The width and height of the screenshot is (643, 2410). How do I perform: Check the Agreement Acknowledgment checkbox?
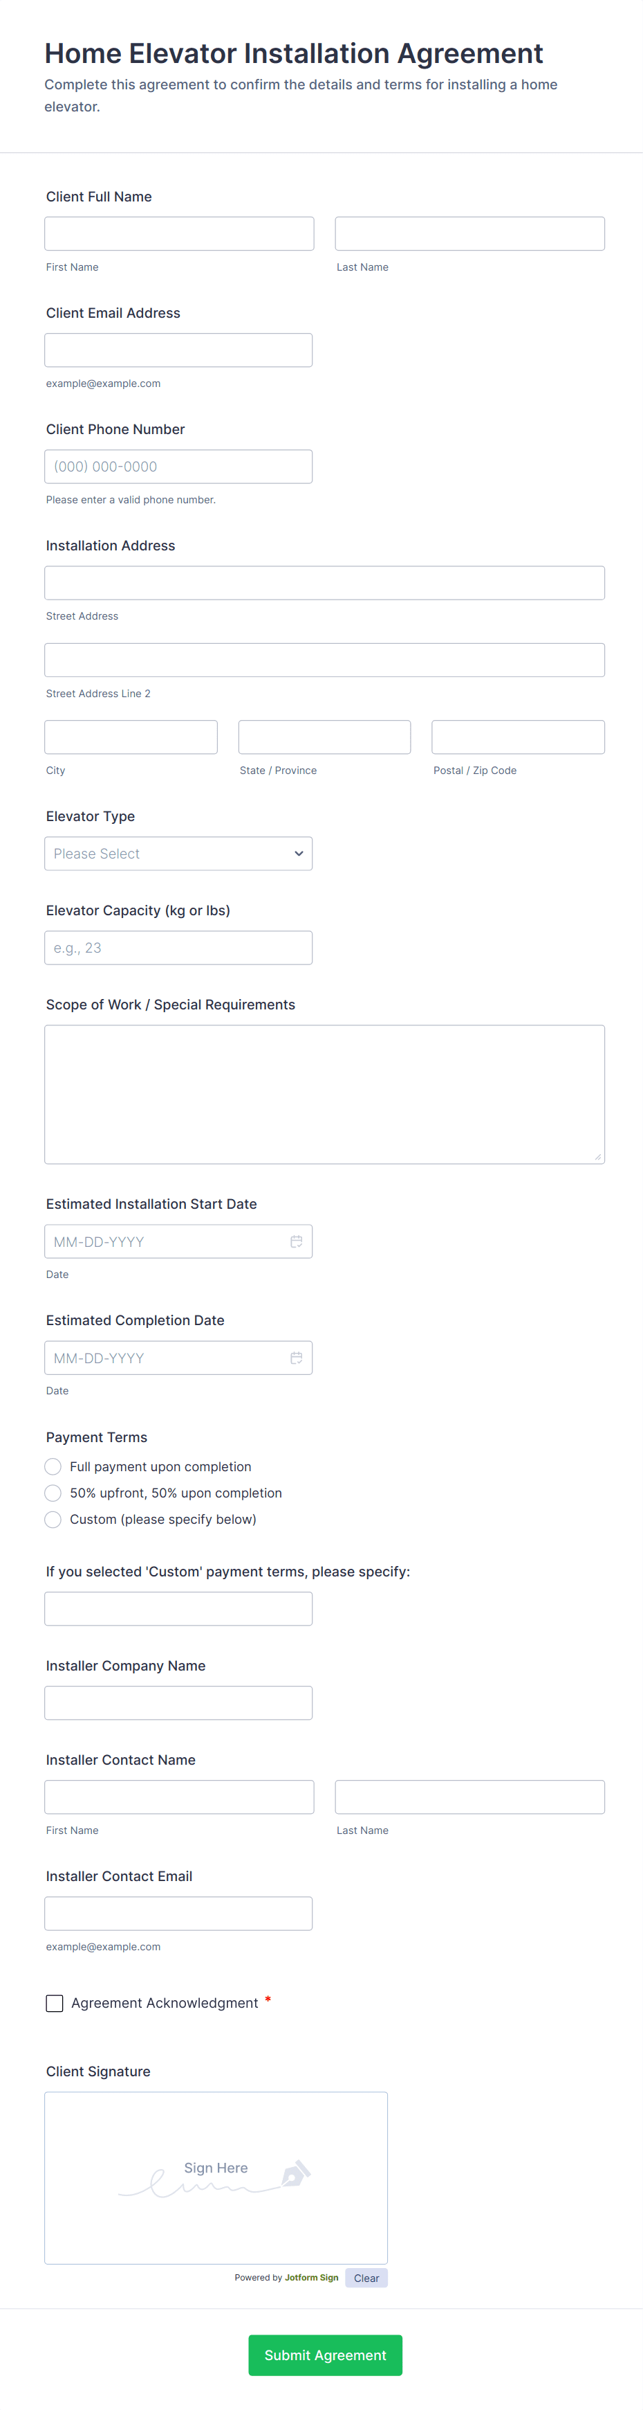[x=55, y=2002]
